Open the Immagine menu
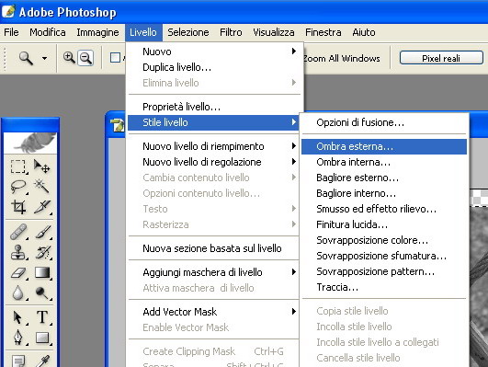The height and width of the screenshot is (367, 488). click(x=97, y=32)
